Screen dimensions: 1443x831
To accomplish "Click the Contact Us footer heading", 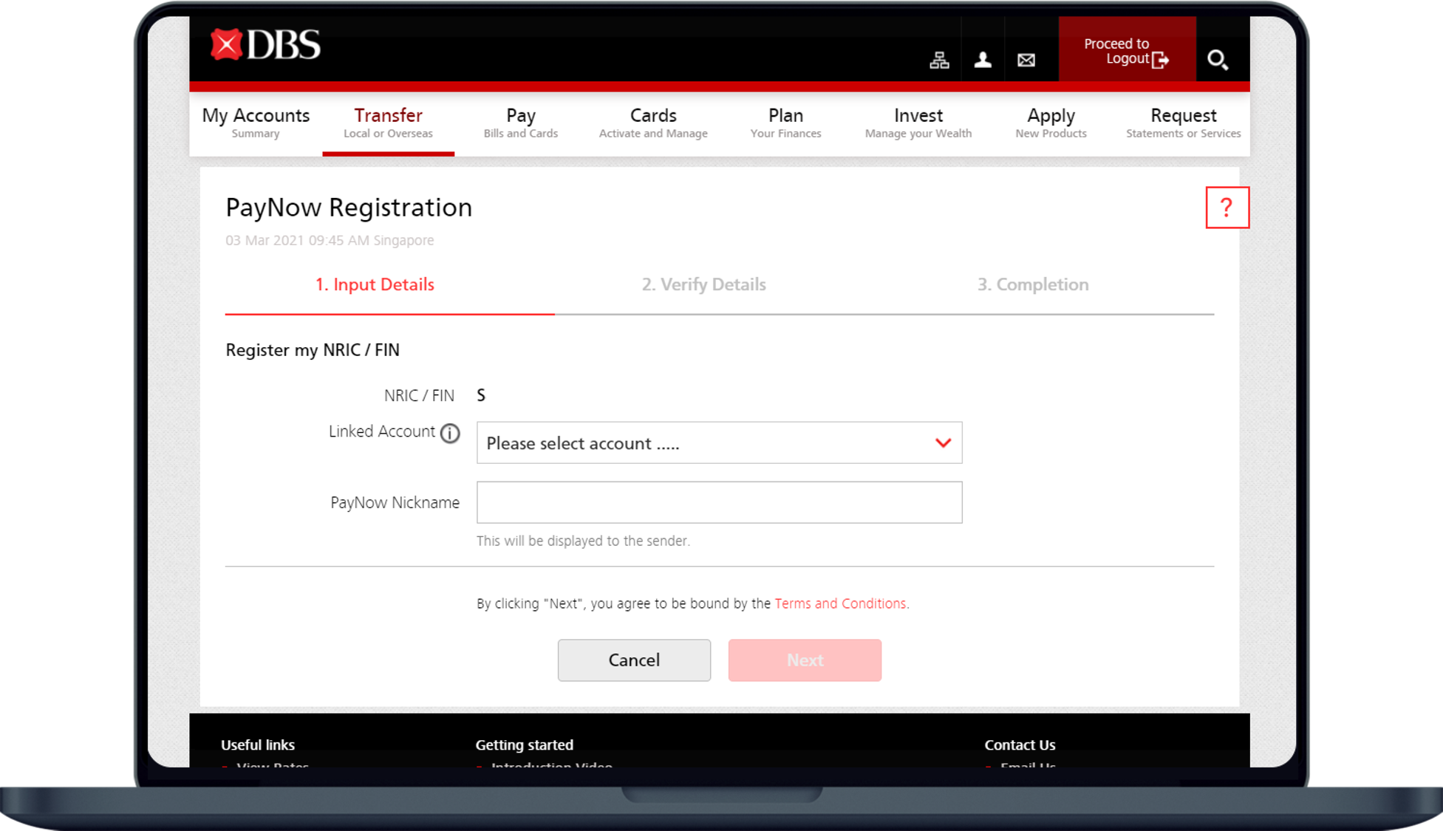I will [x=1020, y=745].
